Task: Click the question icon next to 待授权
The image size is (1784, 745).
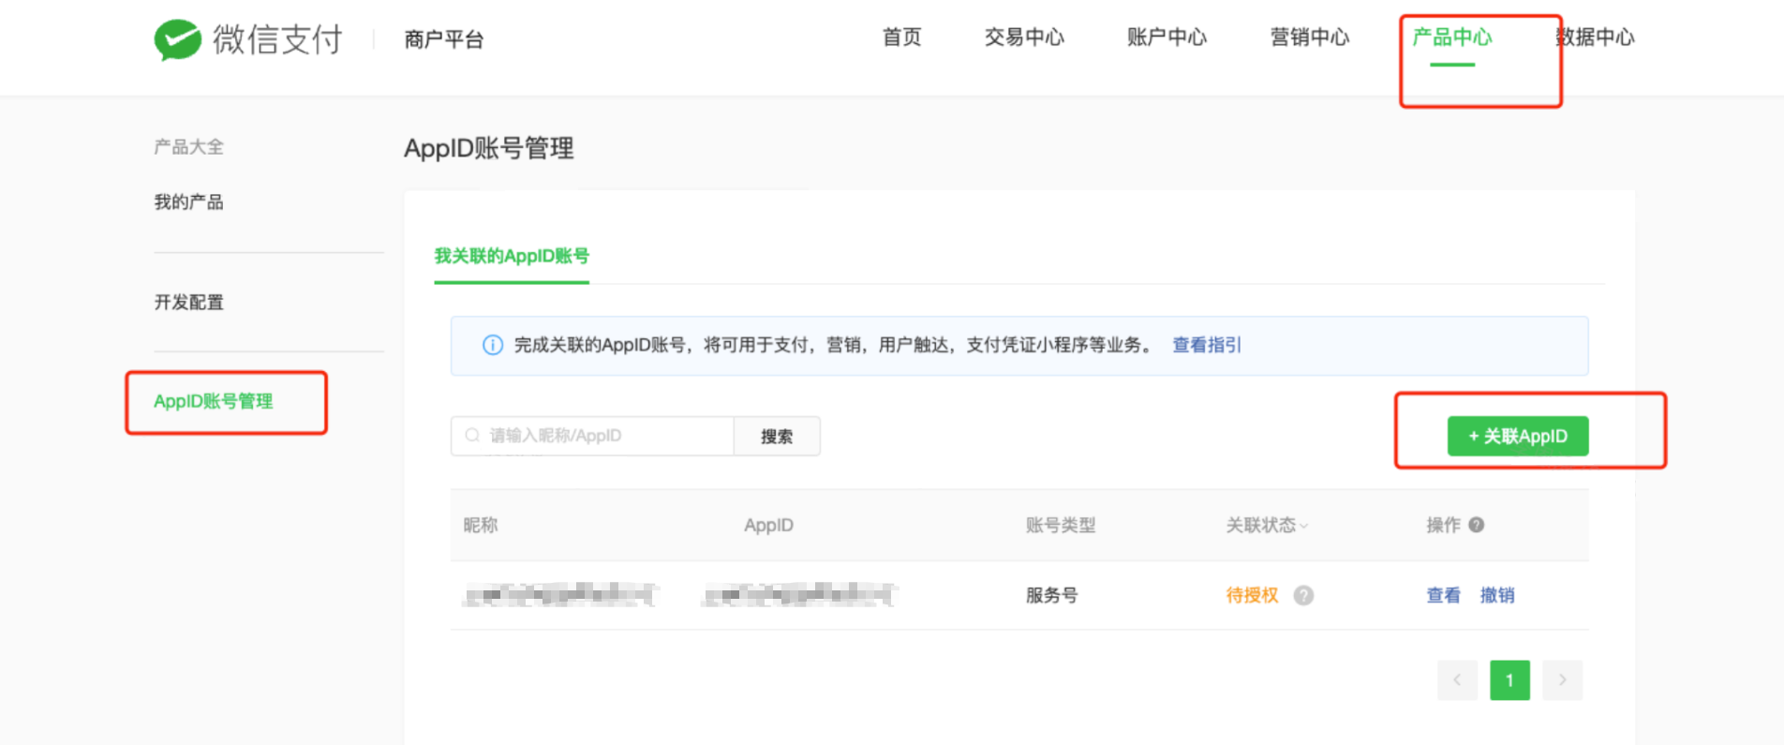Action: click(x=1303, y=595)
